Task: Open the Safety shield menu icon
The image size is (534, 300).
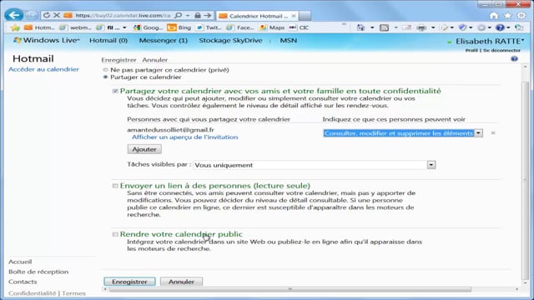Action: click(462, 27)
